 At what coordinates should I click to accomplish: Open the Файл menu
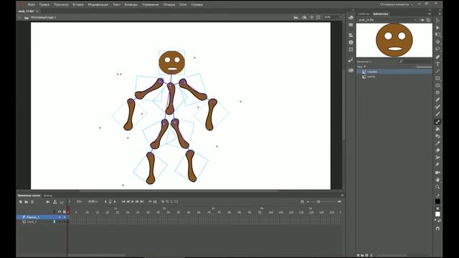coord(31,5)
